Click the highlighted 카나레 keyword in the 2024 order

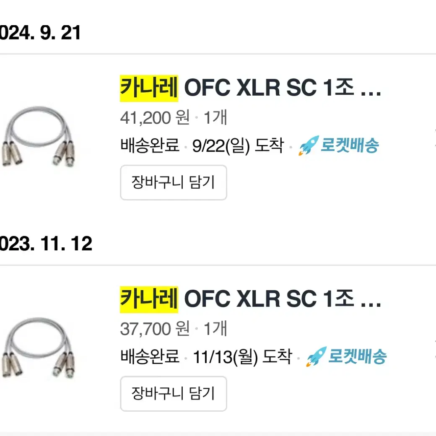coord(149,89)
